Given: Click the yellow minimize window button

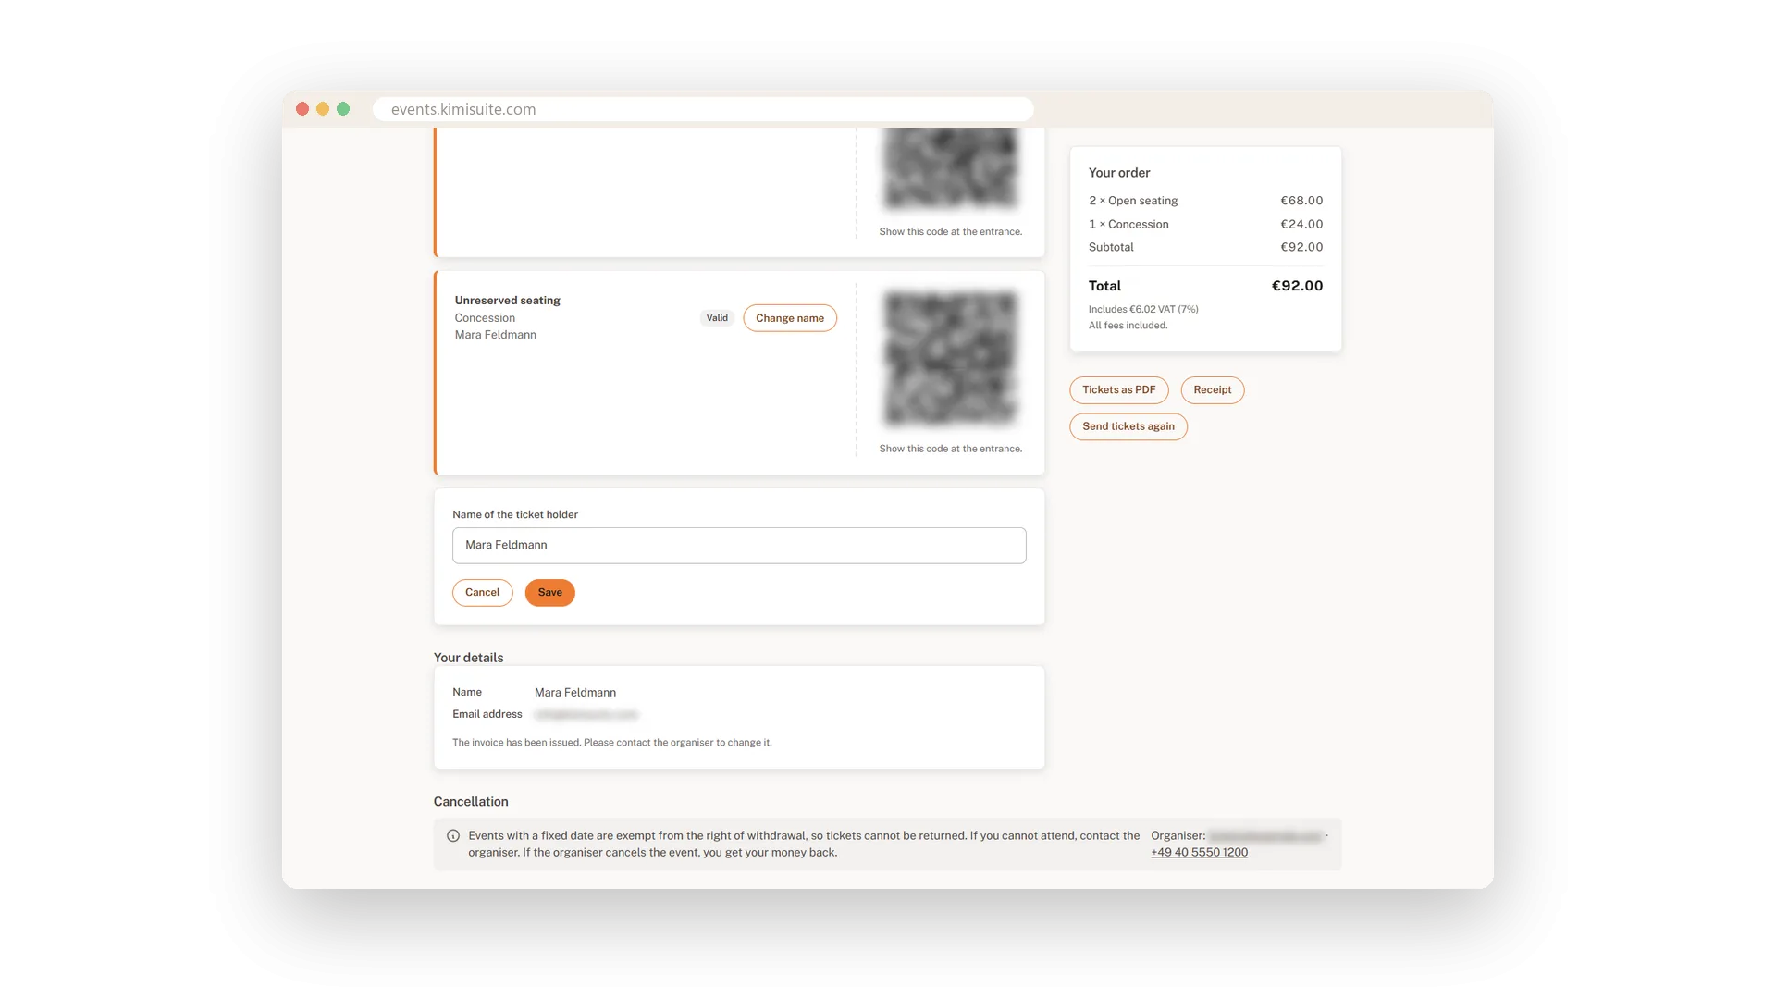Looking at the screenshot, I should 323,109.
